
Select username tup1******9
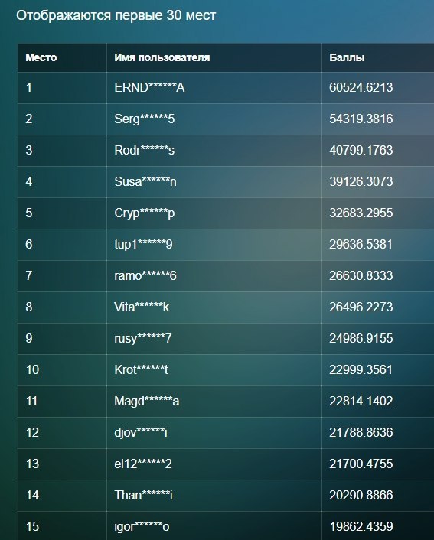coord(143,245)
